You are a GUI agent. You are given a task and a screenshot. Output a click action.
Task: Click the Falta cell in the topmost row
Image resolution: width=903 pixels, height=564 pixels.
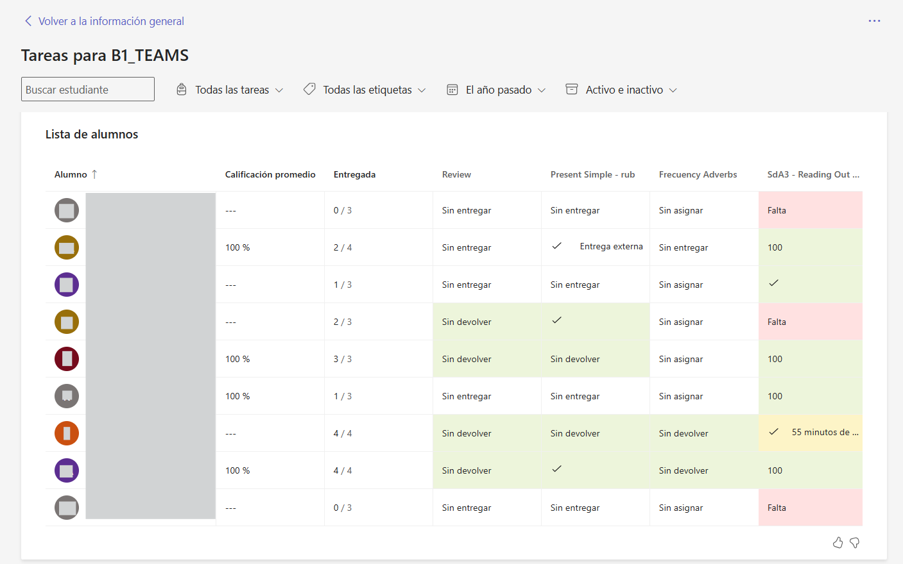pyautogui.click(x=811, y=210)
